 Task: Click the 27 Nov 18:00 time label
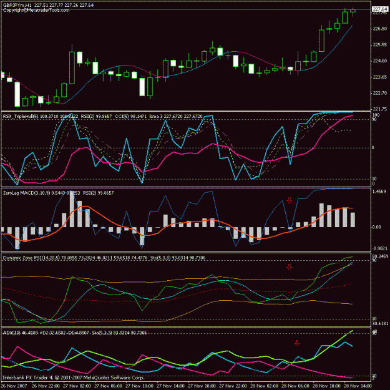pyautogui.click(x=202, y=386)
